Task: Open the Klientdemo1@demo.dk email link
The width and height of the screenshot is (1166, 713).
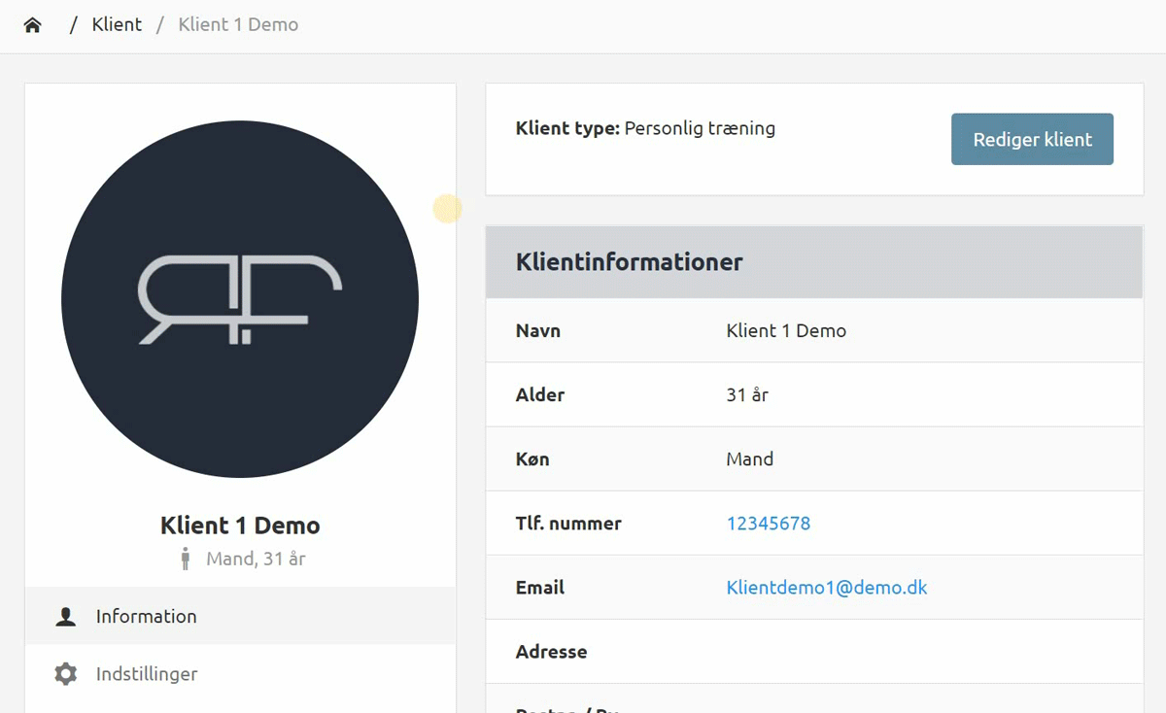Action: [x=826, y=588]
